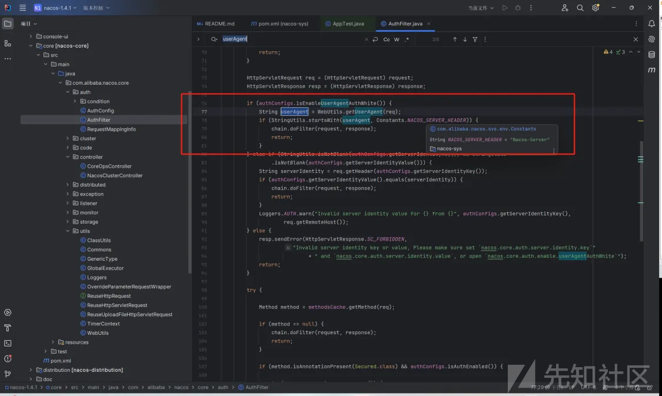Expand the replace field chevron
This screenshot has width=662, height=396.
coord(198,39)
